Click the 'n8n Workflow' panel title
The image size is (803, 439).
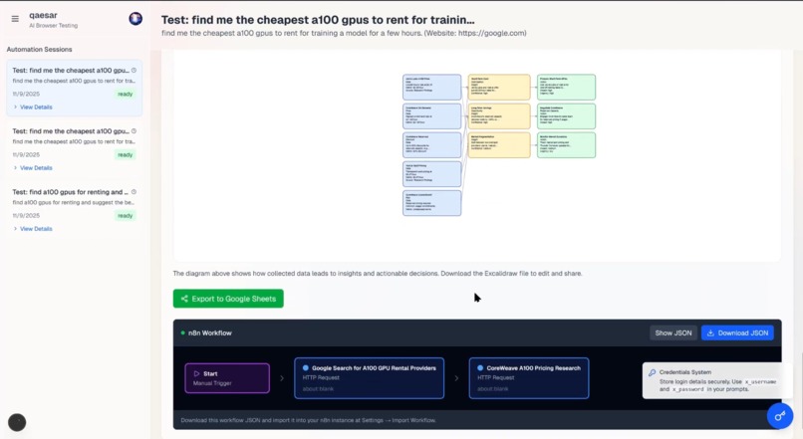coord(210,332)
